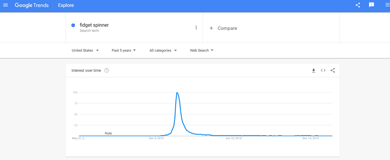Open fidget spinner term options menu
The image size is (390, 160).
(x=196, y=27)
